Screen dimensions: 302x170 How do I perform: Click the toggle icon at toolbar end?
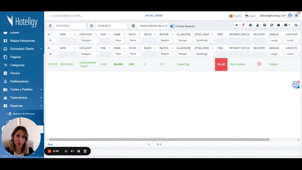296,25
